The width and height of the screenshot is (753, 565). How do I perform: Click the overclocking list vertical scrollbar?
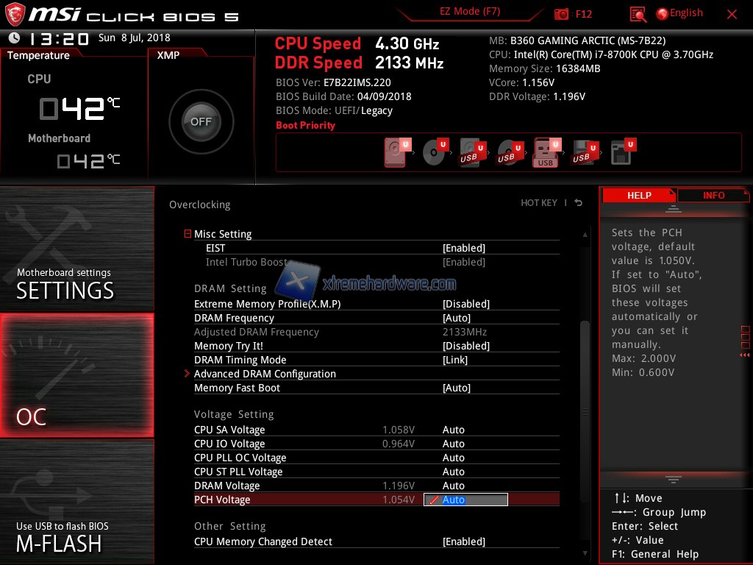point(585,368)
